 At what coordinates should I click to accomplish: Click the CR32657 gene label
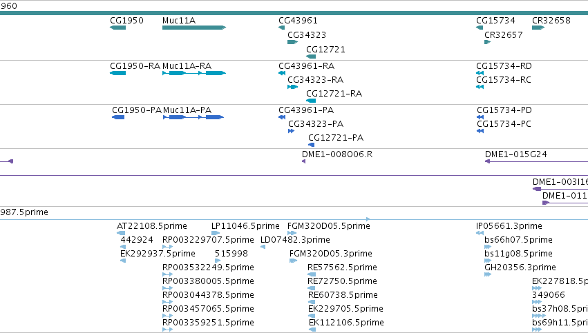coord(504,34)
